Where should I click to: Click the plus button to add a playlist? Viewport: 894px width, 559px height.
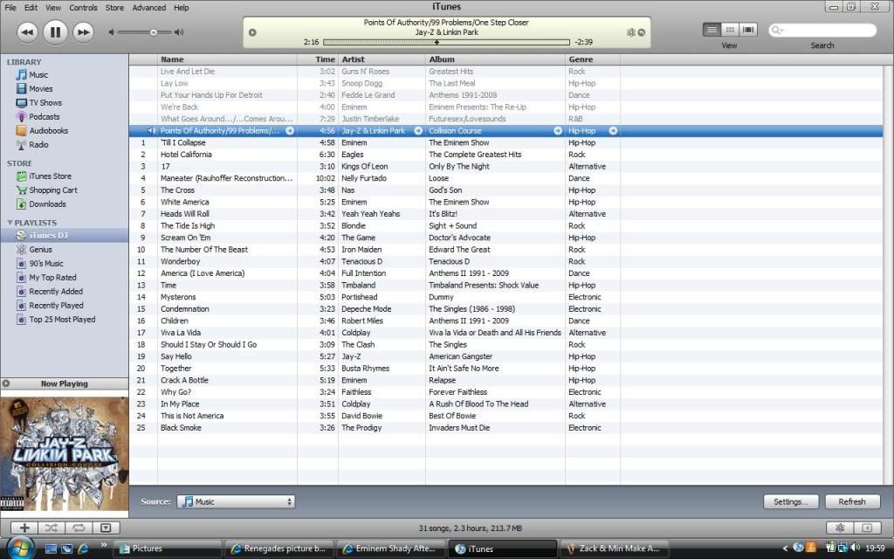pos(24,528)
